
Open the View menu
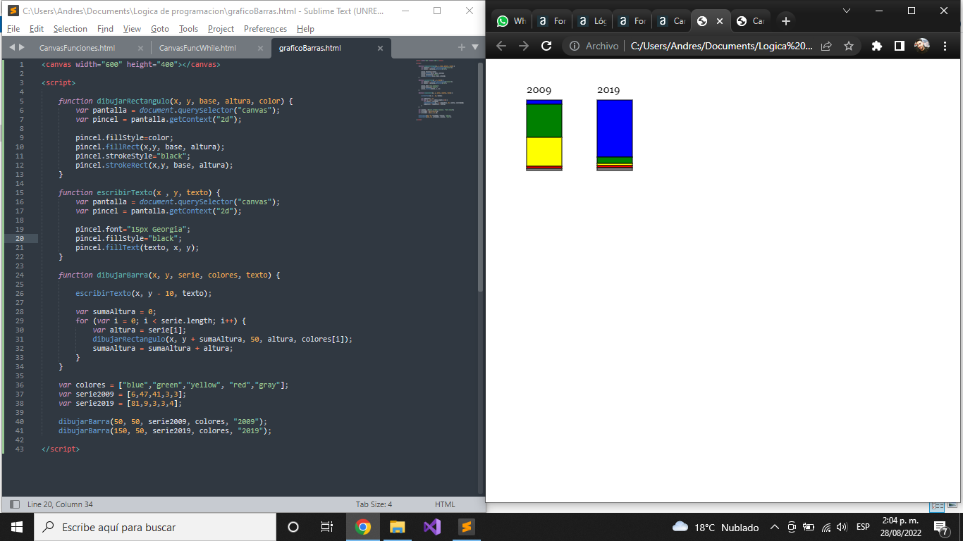tap(132, 29)
